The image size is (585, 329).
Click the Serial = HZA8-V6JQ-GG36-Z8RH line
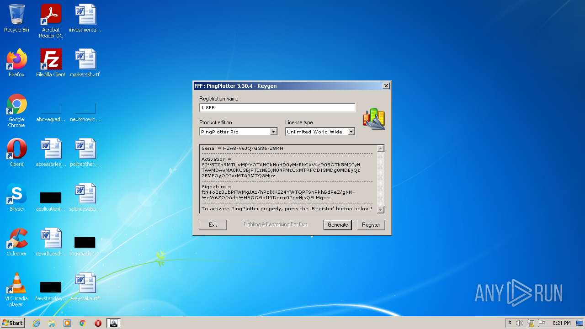(242, 149)
